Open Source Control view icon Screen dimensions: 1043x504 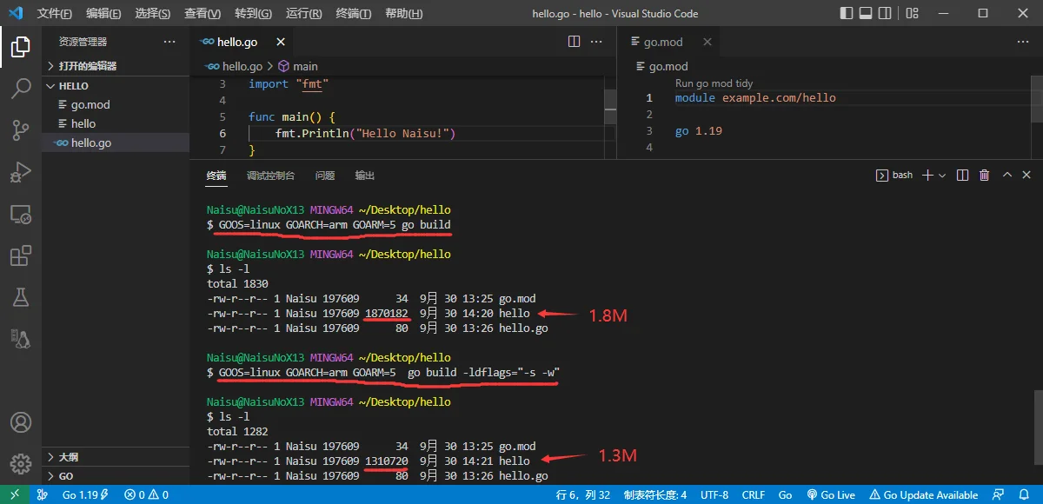click(x=21, y=129)
